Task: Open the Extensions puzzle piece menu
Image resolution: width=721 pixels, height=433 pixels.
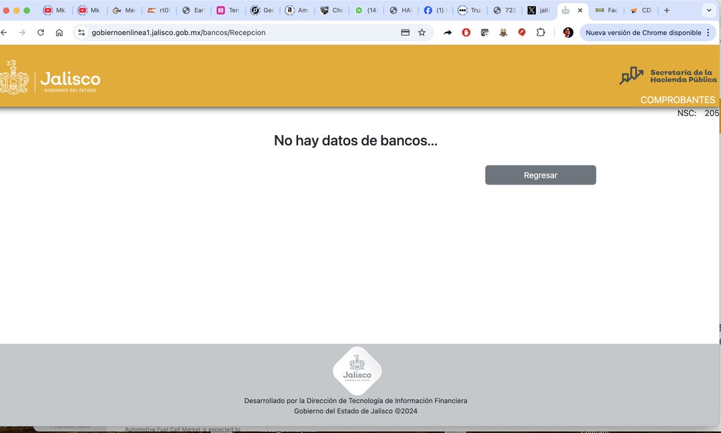Action: (541, 32)
